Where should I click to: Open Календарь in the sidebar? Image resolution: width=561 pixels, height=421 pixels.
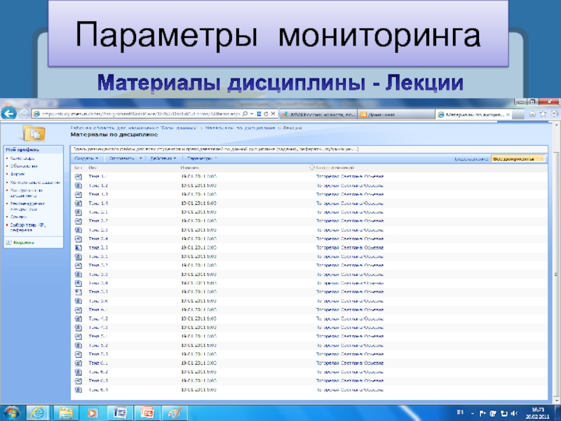(22, 159)
